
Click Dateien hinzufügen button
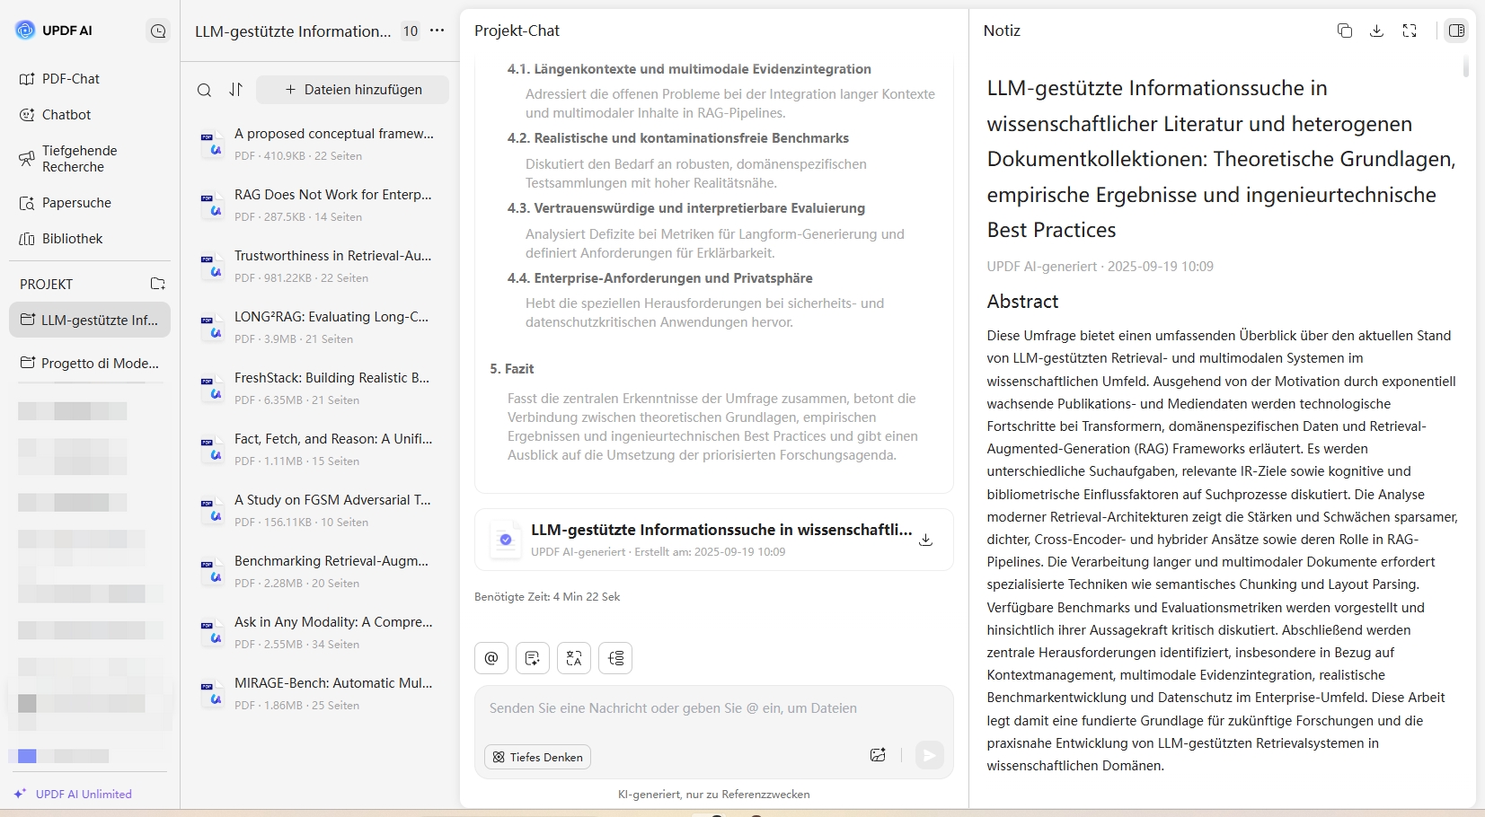(353, 90)
